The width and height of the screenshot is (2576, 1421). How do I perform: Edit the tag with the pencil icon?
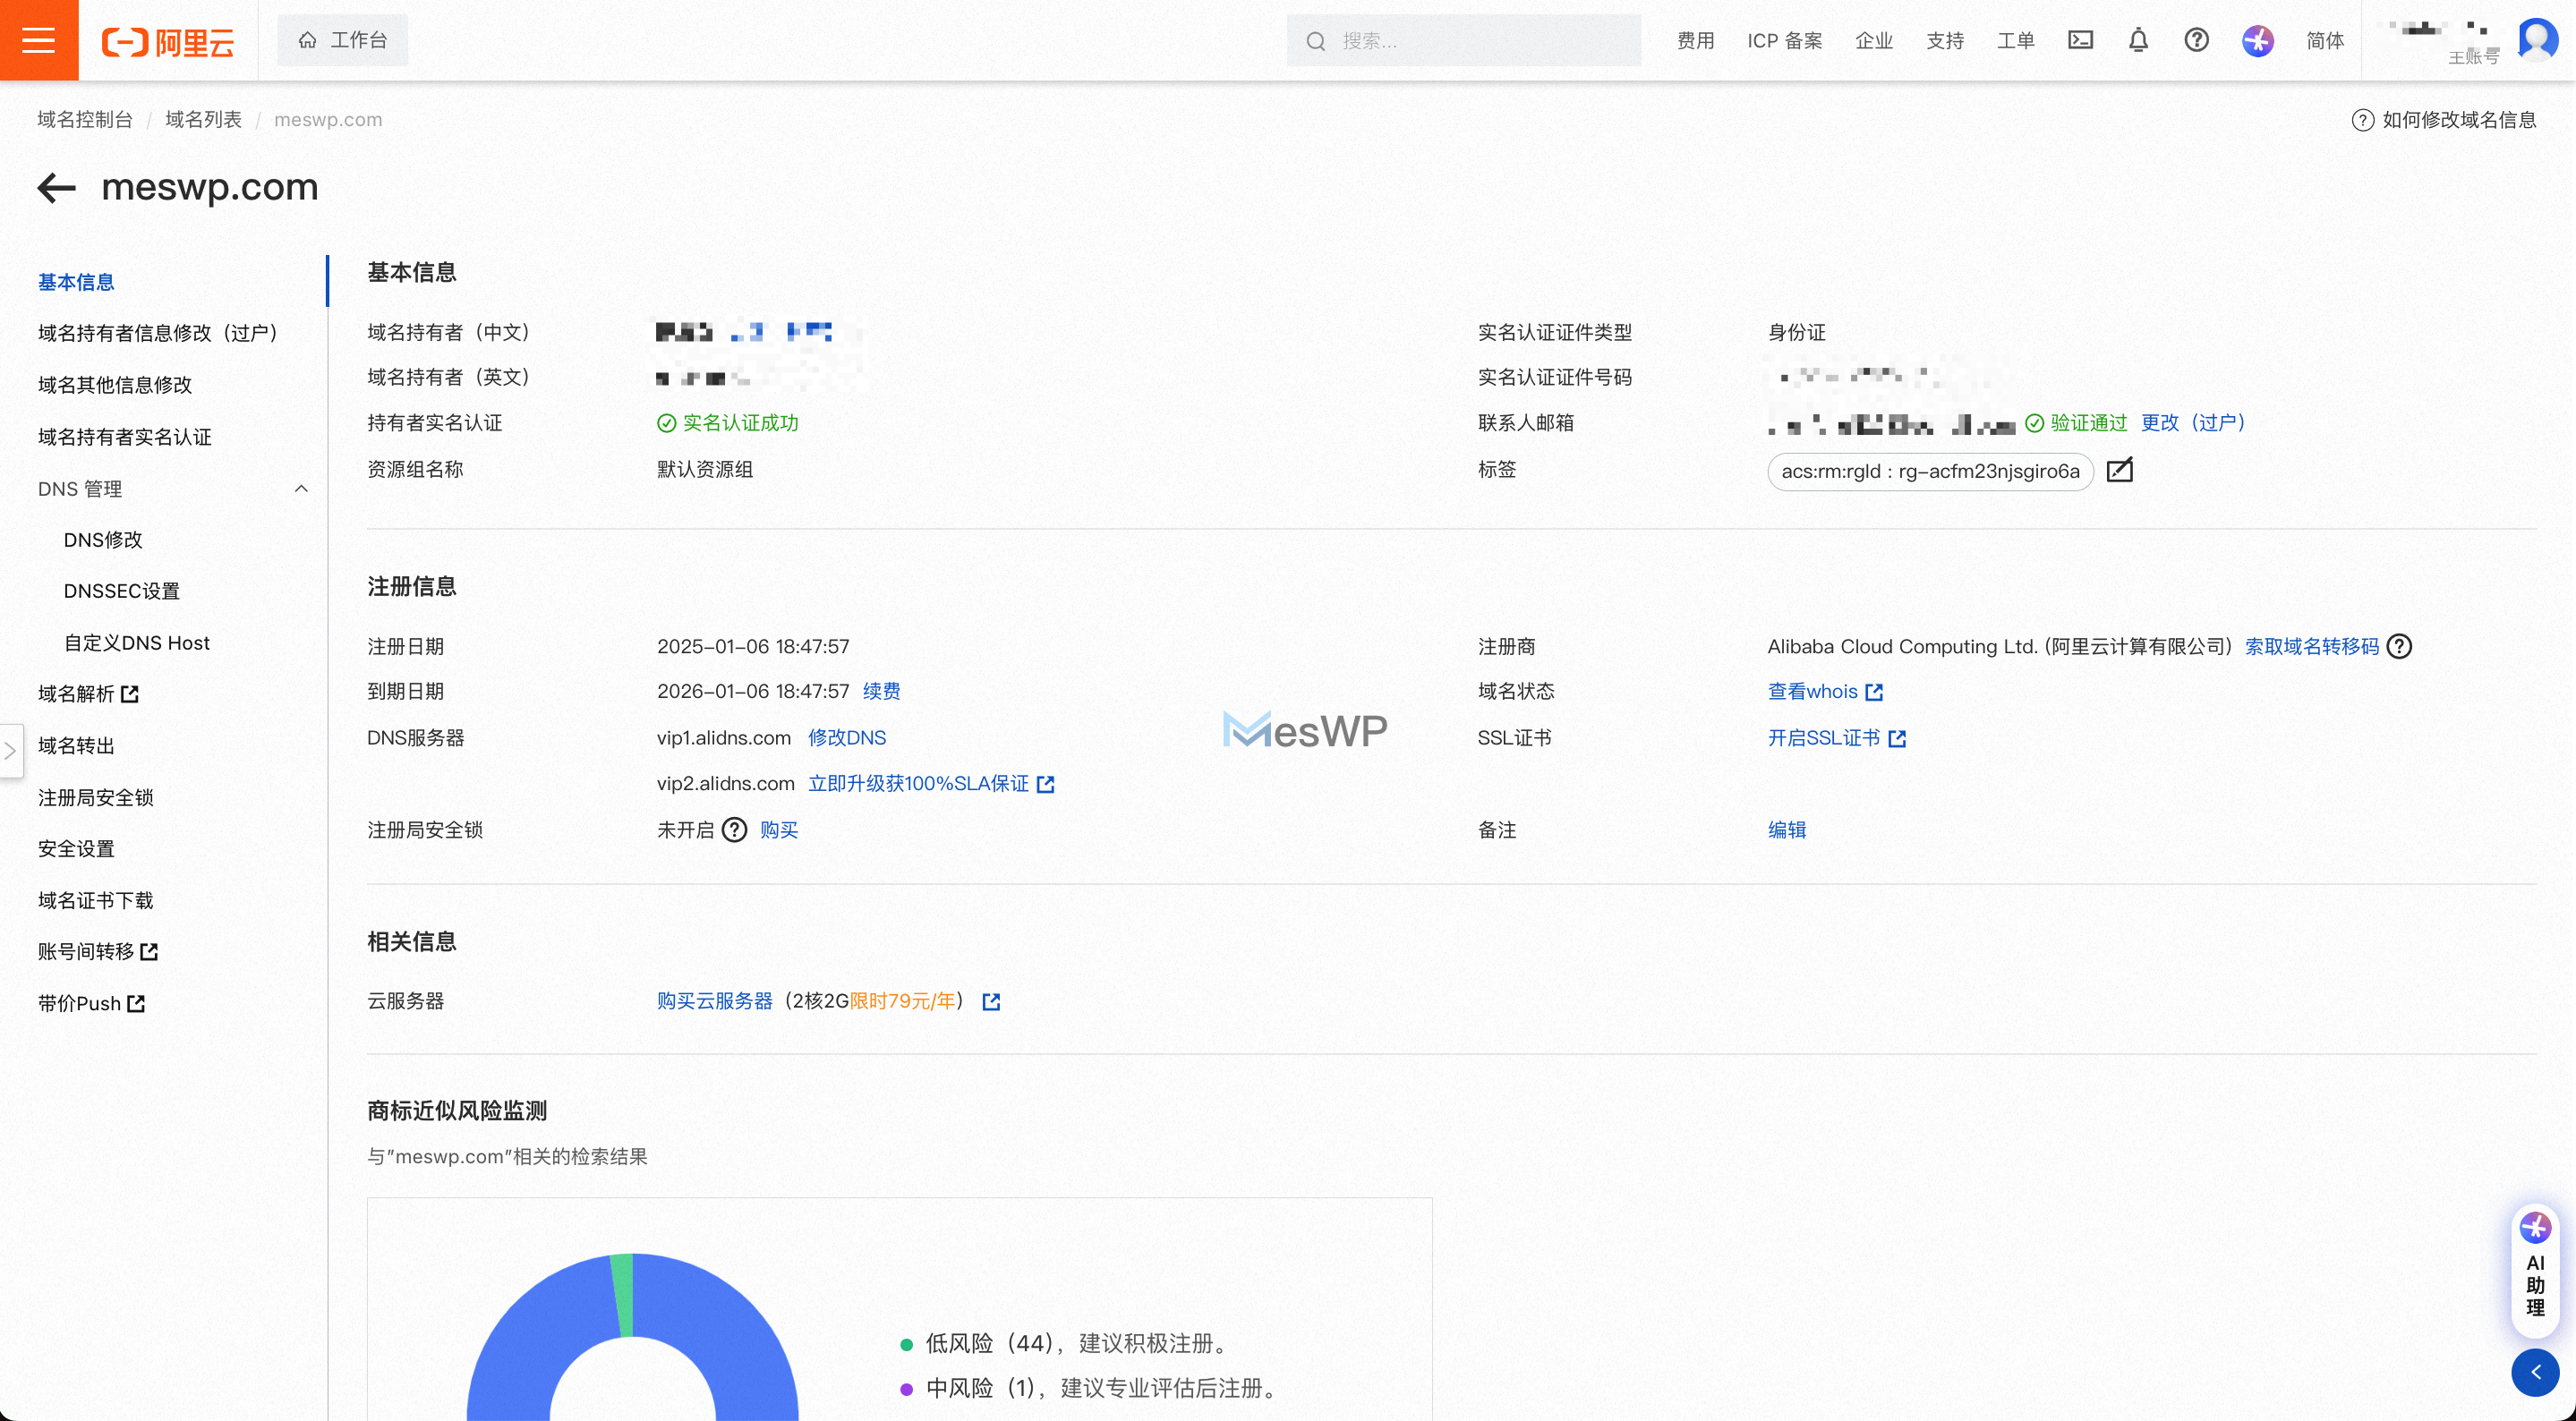pyautogui.click(x=2119, y=470)
